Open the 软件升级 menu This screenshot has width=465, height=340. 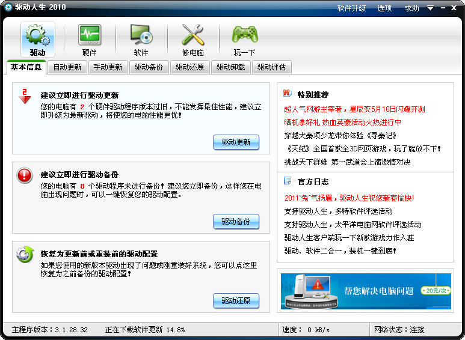pyautogui.click(x=351, y=8)
